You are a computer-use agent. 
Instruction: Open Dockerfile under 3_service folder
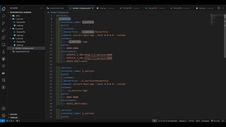click(x=21, y=42)
